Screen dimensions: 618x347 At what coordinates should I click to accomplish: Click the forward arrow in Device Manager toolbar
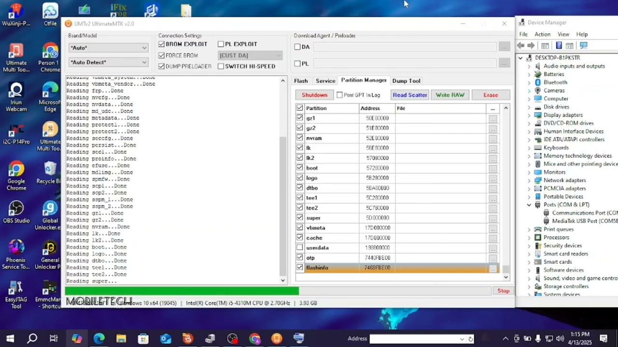531,45
